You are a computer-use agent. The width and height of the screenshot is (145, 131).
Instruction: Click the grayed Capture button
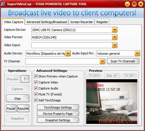point(18,89)
